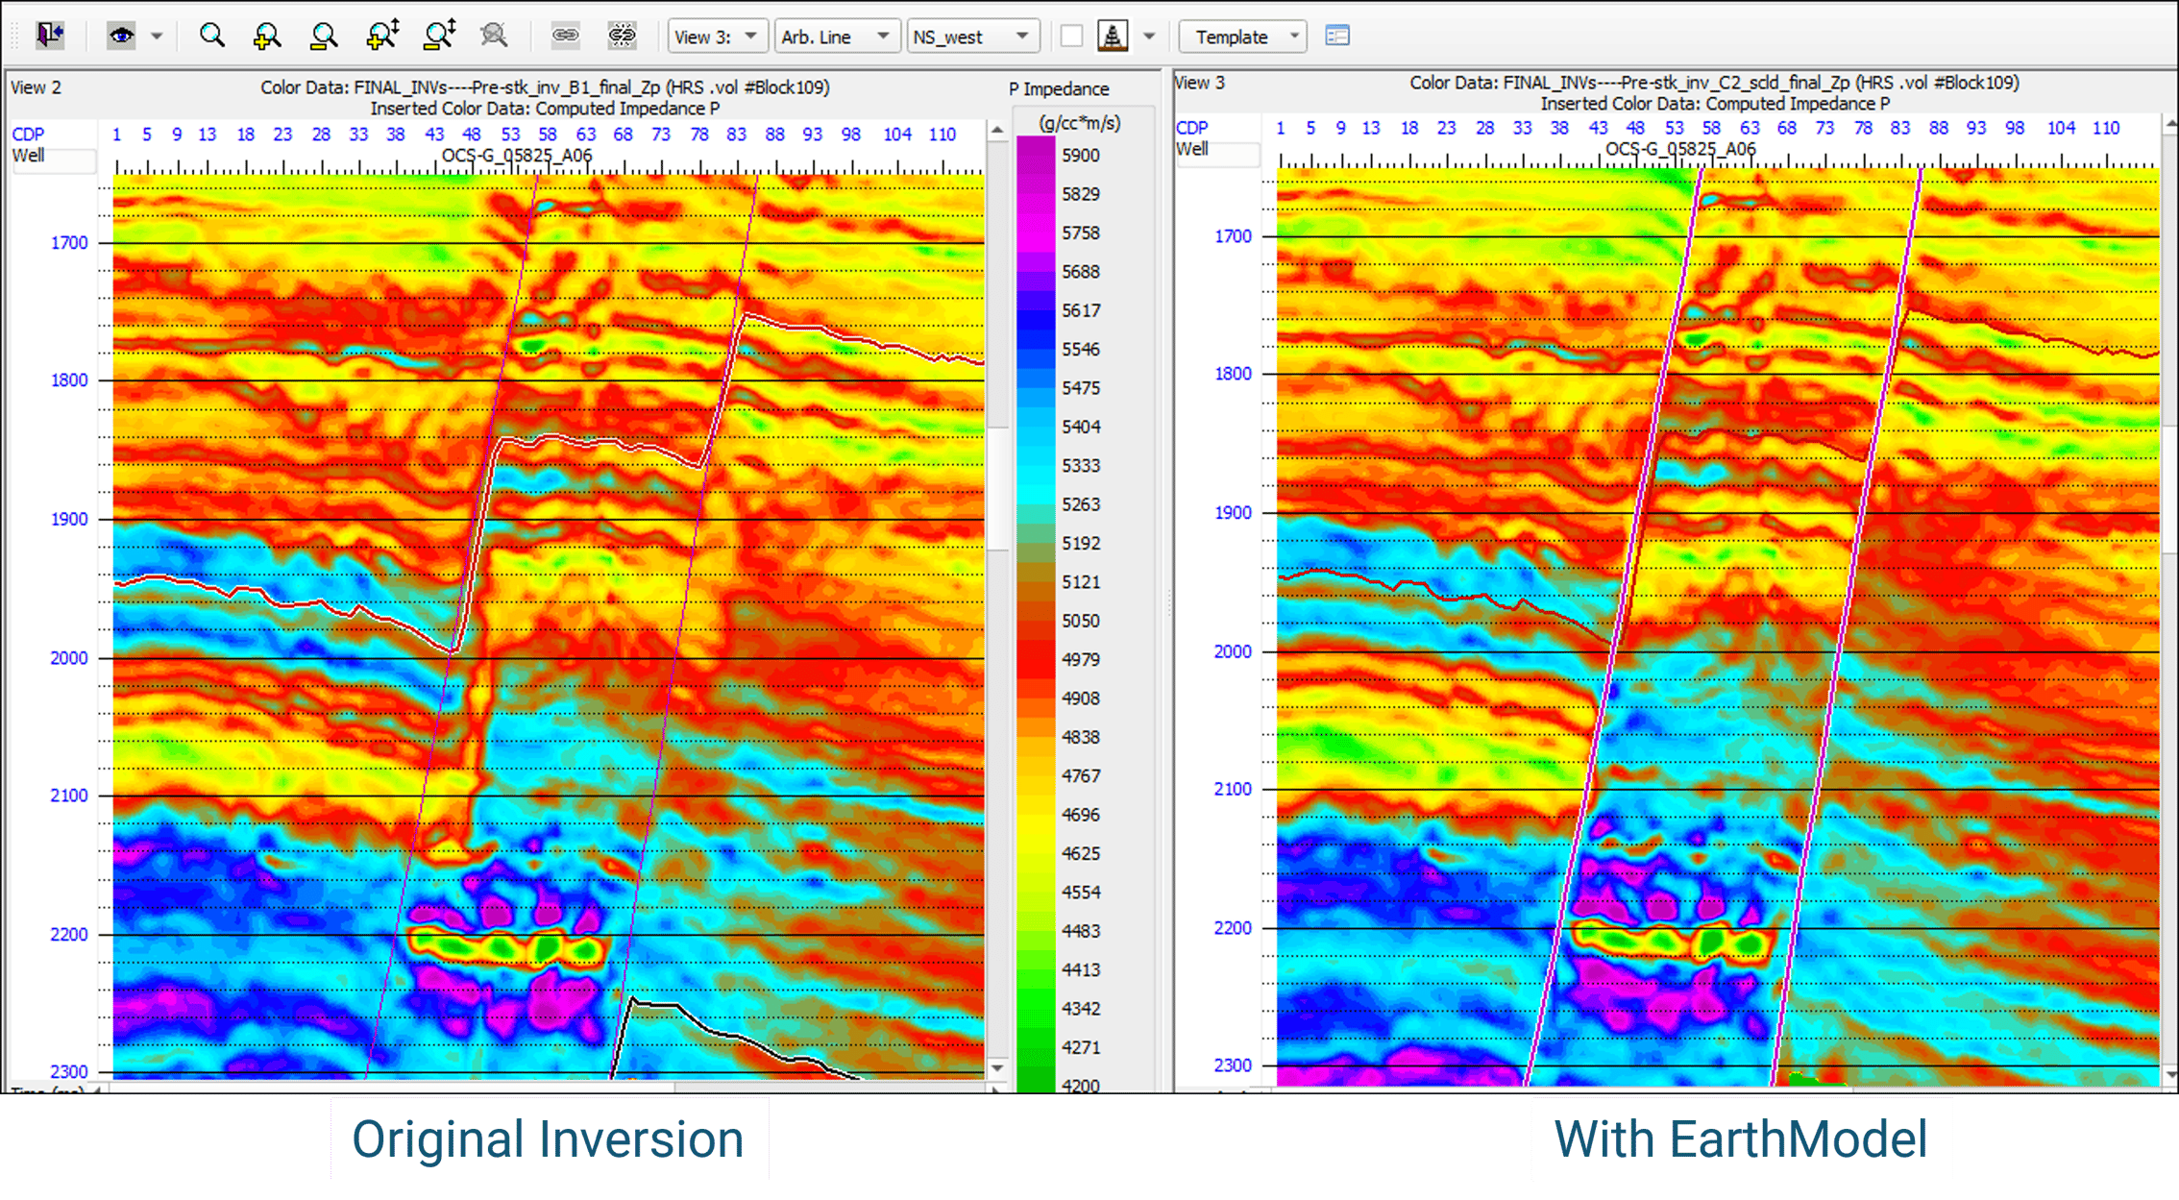This screenshot has height=1200, width=2179.
Task: Click the Zoom In icon
Action: [x=266, y=37]
